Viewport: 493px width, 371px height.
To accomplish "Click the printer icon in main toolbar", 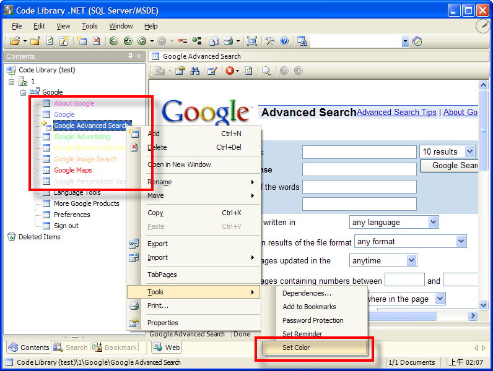I will [229, 41].
